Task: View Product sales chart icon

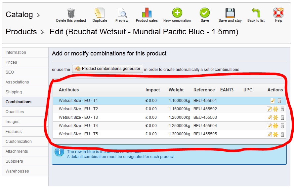Action: (147, 13)
